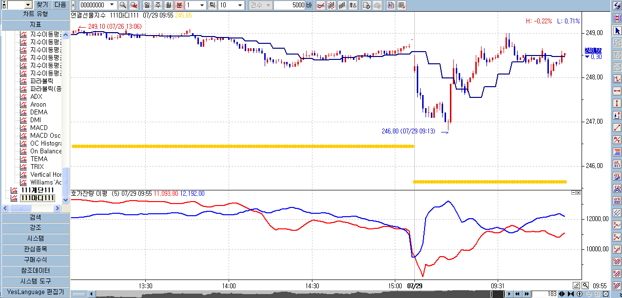Click the 찾기 find button
The width and height of the screenshot is (622, 298).
(42, 4)
